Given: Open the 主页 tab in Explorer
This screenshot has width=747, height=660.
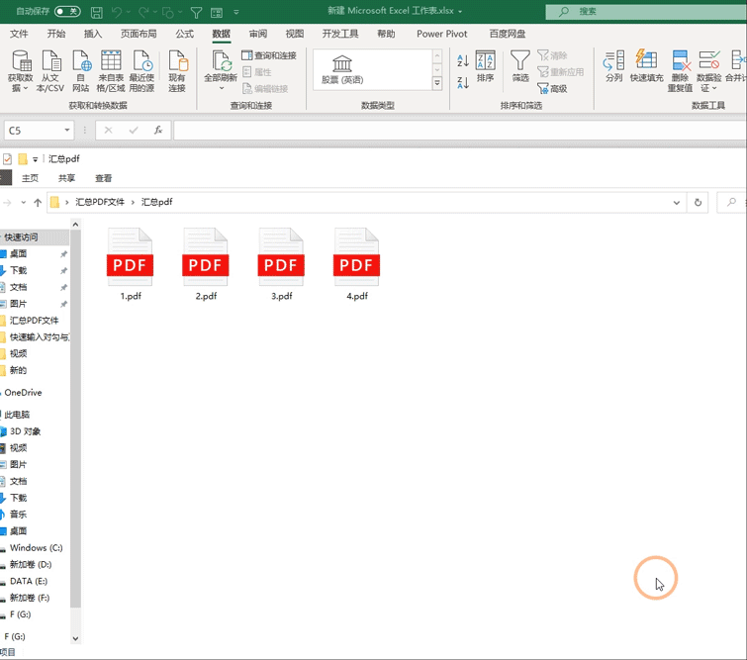Looking at the screenshot, I should (x=30, y=178).
